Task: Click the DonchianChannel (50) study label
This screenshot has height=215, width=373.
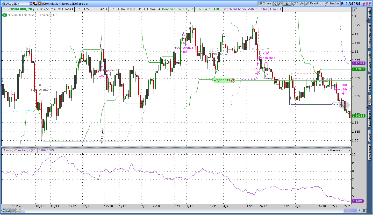Action: [x=238, y=9]
